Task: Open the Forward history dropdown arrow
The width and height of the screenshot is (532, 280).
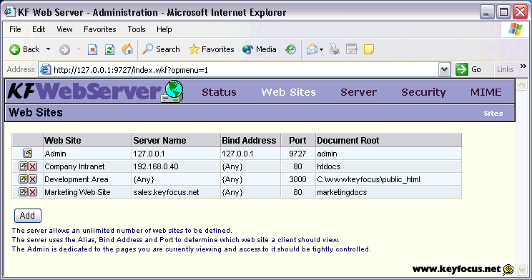Action: [79, 49]
